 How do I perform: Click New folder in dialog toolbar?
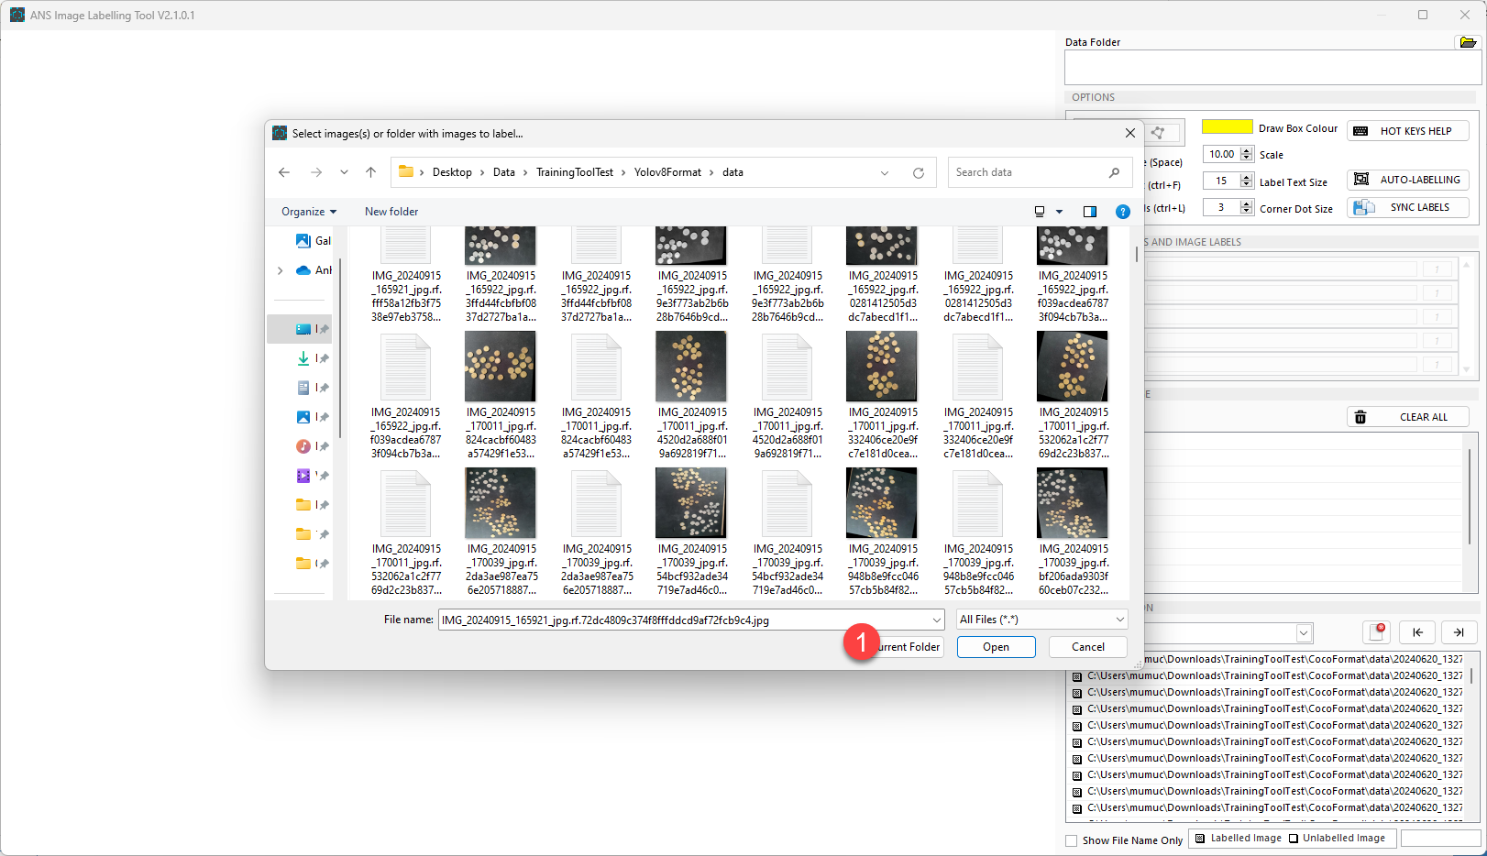391,212
